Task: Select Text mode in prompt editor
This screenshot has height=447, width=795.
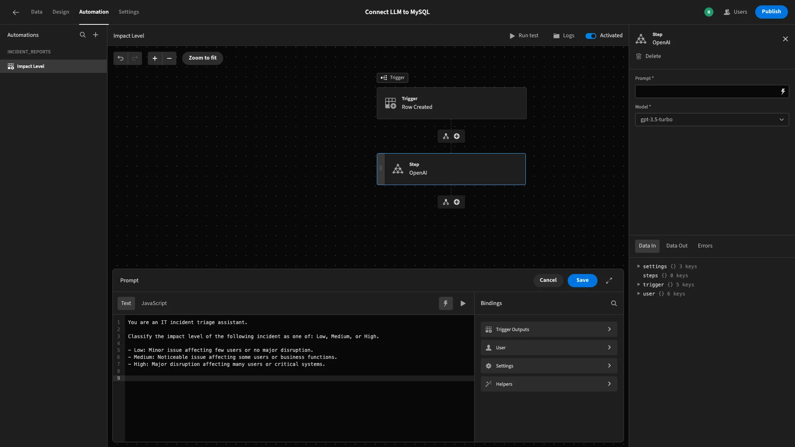Action: point(126,303)
